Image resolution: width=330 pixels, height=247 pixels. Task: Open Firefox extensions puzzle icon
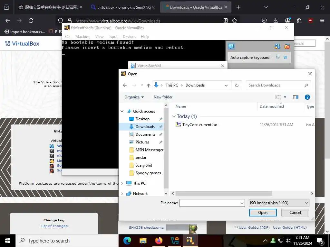pos(299,21)
